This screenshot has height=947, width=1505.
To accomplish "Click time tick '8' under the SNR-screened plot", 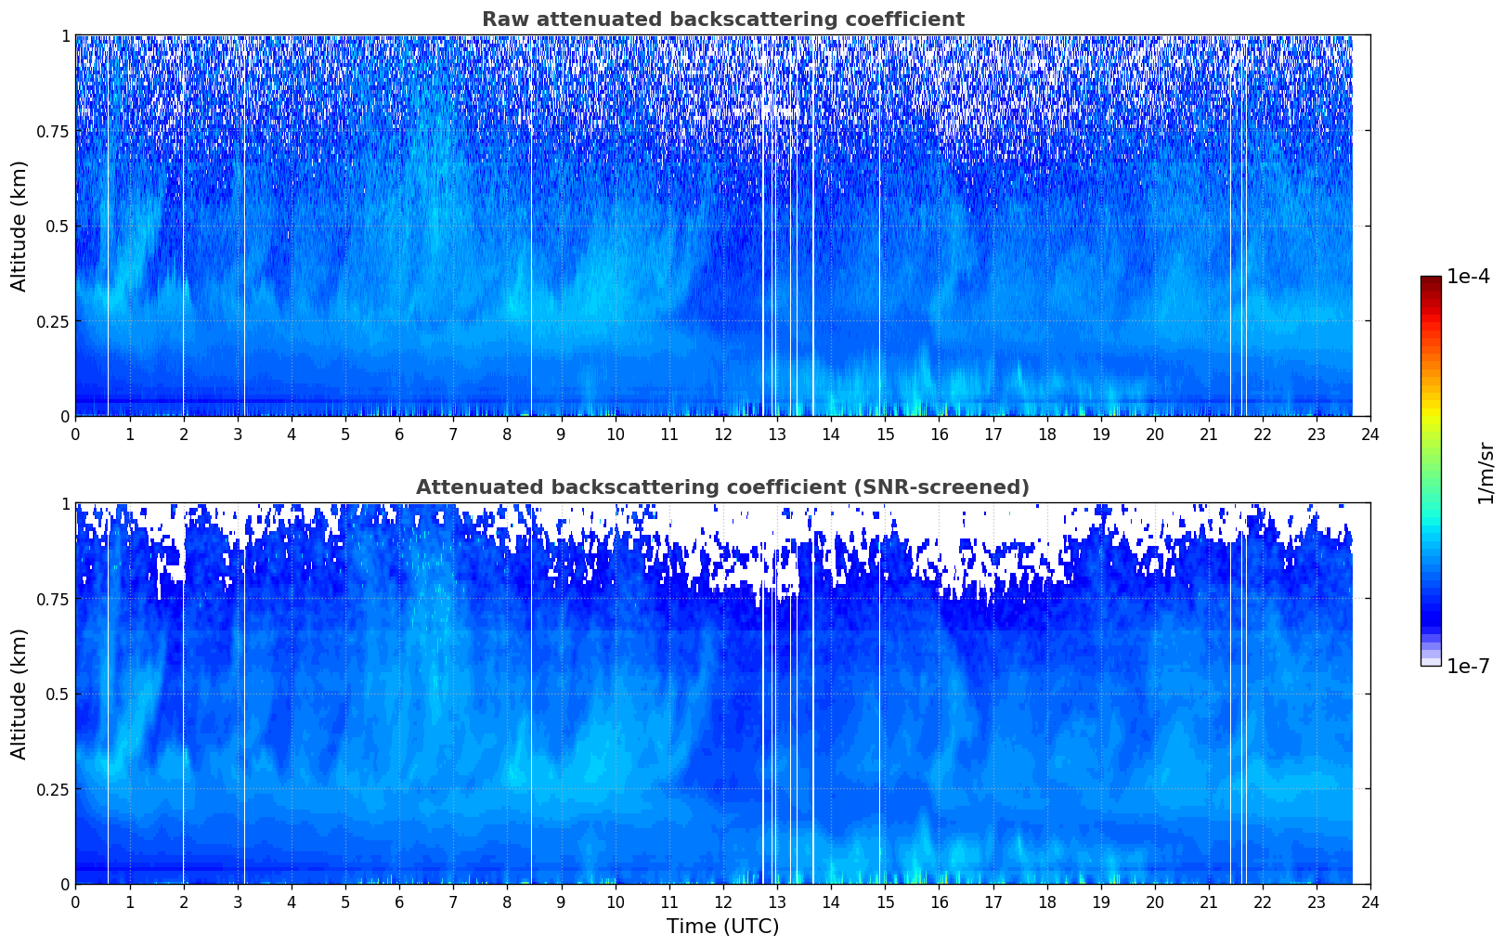I will 507,902.
